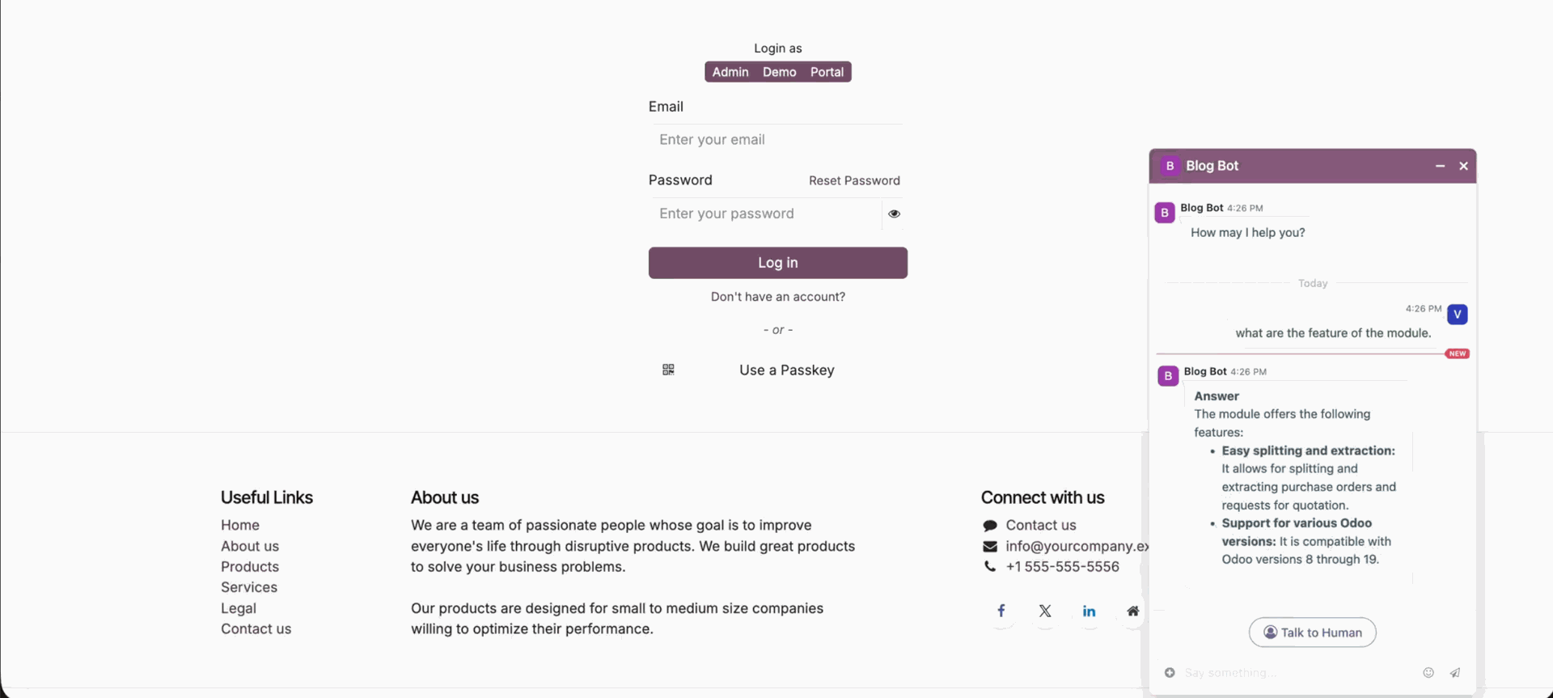Open the Reset Password link
Screen dimensions: 1553x698
click(854, 180)
